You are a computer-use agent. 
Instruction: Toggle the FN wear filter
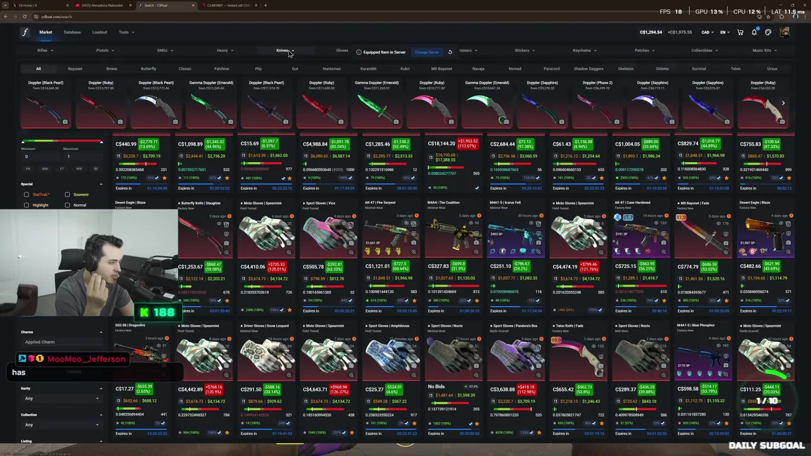click(x=28, y=169)
